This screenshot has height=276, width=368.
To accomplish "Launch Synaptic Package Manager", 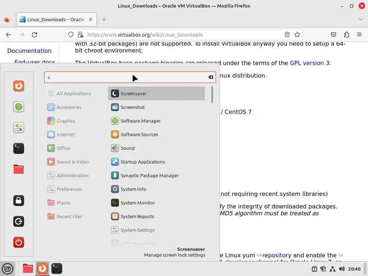I will coord(156,175).
